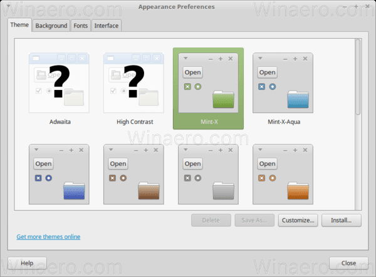Click the orange folder icon in preview
The image size is (376, 277).
[298, 191]
